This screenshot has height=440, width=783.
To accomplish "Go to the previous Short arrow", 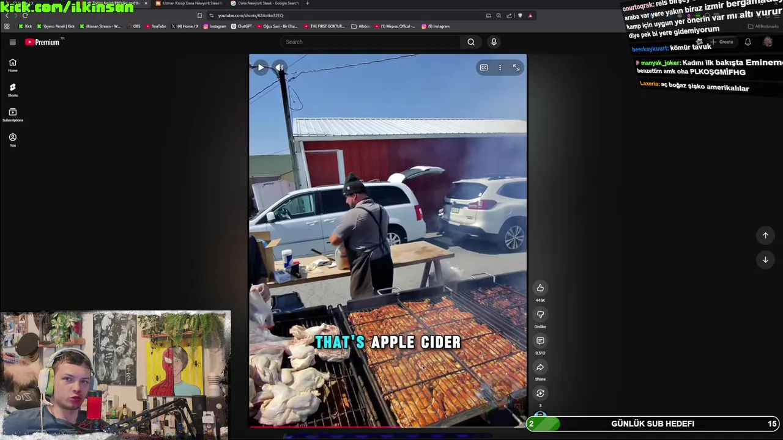I will click(765, 235).
